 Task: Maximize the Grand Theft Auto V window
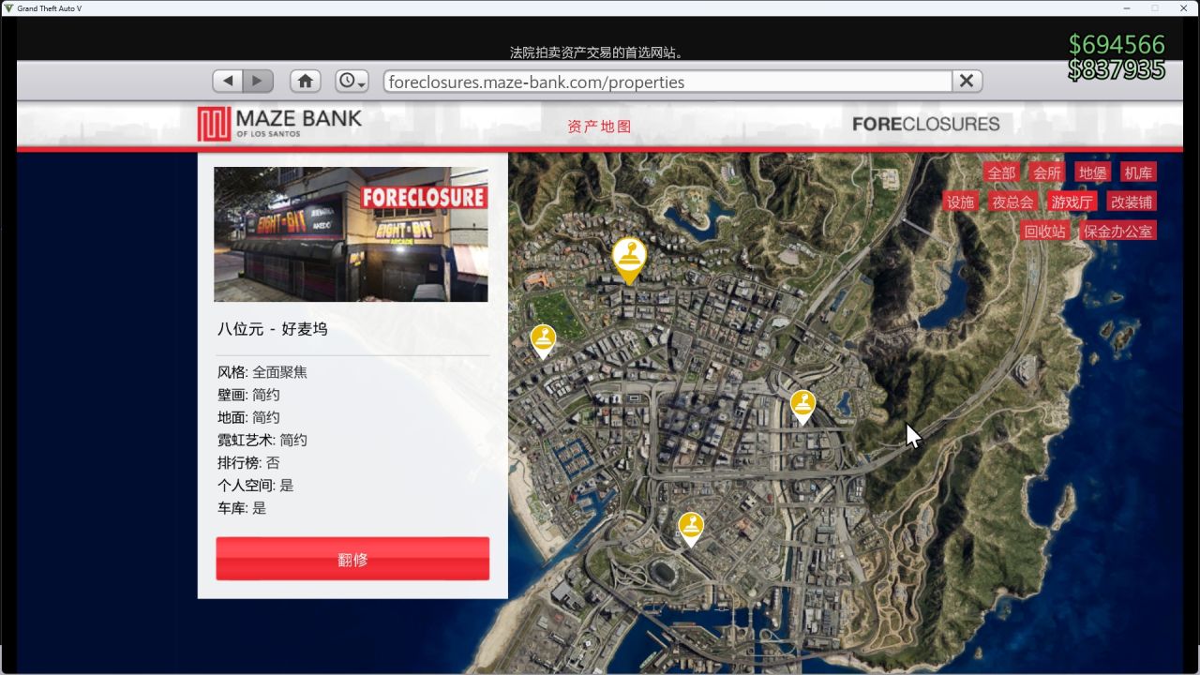pyautogui.click(x=1155, y=7)
